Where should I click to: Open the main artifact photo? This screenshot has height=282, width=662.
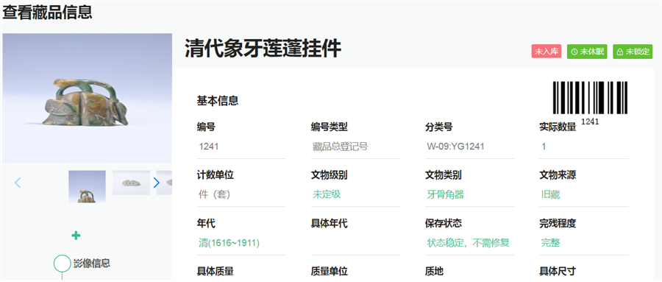[87, 98]
